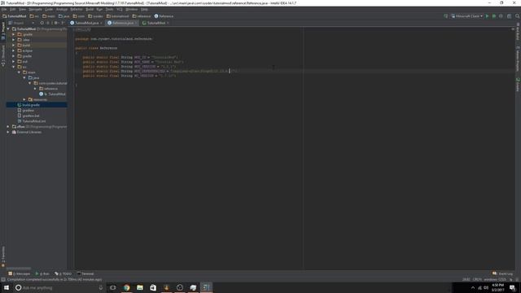This screenshot has width=521, height=293.
Task: Run the Minecraft Client configuration
Action: tap(487, 16)
